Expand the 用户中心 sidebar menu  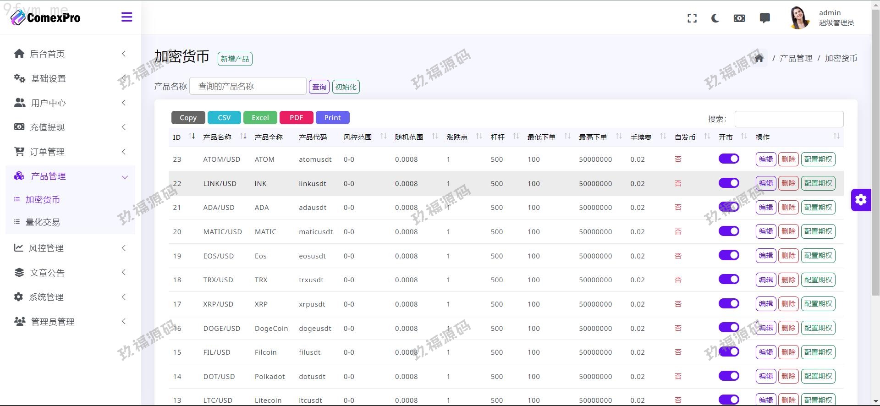point(69,103)
